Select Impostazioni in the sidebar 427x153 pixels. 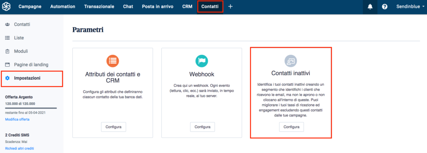[x=27, y=78]
